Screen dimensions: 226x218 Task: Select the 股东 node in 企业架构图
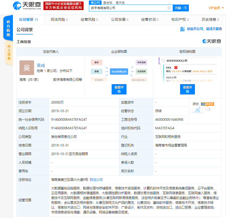click(97, 62)
